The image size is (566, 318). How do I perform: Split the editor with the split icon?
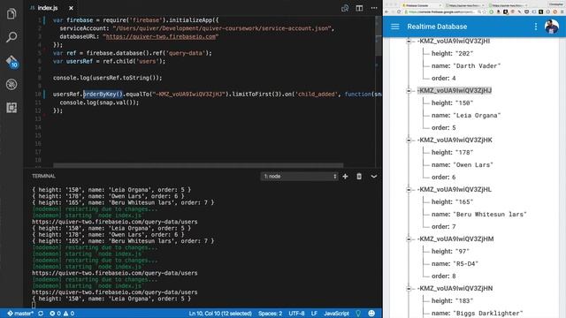tap(359, 8)
